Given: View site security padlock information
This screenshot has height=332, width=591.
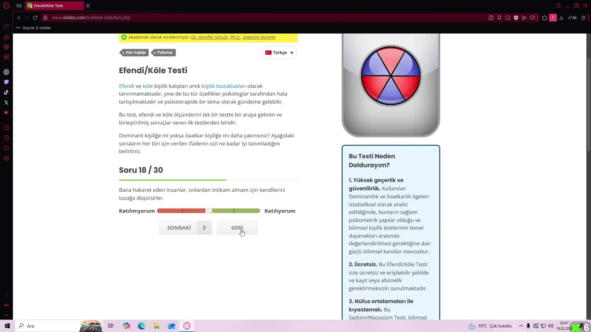Looking at the screenshot, I should tap(45, 18).
